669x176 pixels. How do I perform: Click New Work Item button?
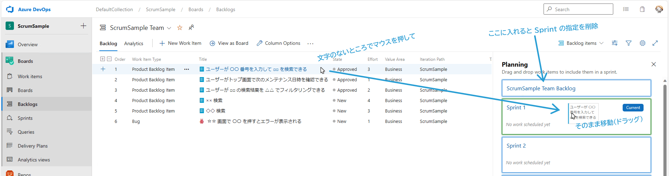(x=180, y=43)
